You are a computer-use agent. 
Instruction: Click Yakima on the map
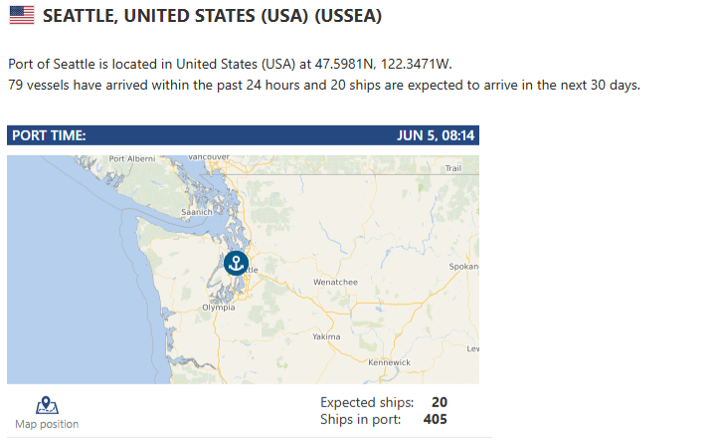326,336
